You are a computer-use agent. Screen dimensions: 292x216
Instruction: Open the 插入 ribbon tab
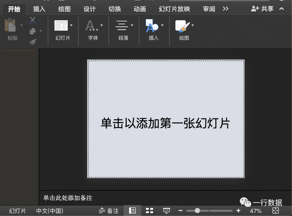point(39,9)
